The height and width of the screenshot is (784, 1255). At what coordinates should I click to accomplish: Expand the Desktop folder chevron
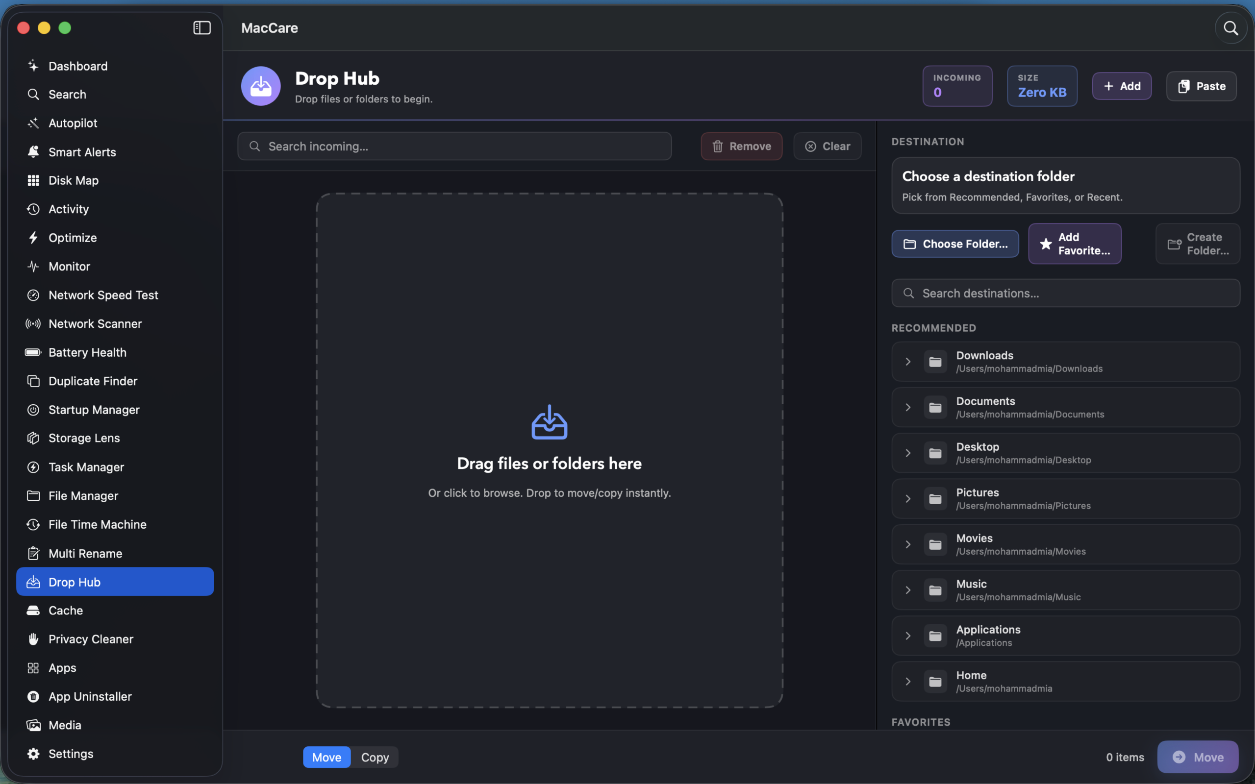click(908, 453)
